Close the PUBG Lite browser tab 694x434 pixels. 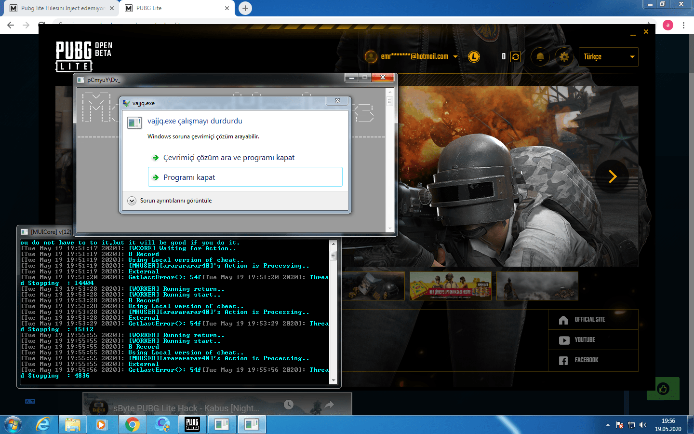[x=227, y=8]
